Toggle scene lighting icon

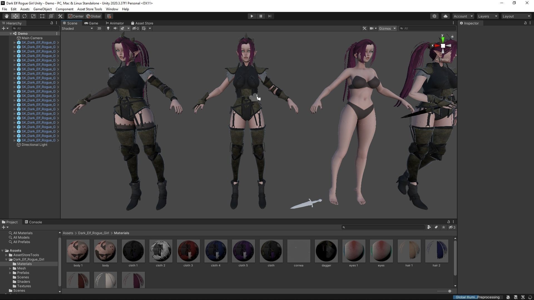[108, 28]
